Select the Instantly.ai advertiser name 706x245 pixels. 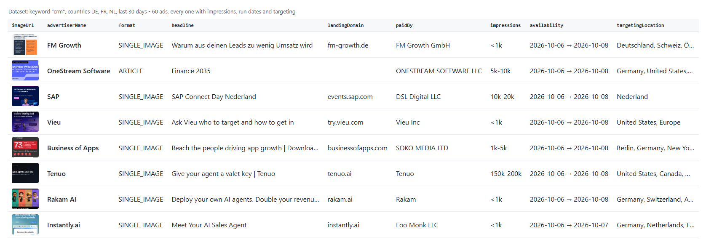pyautogui.click(x=64, y=225)
